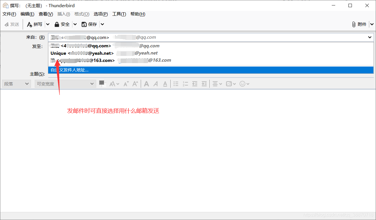Minimize the Thunderbird compose window
This screenshot has height=220, width=376.
click(x=333, y=5)
